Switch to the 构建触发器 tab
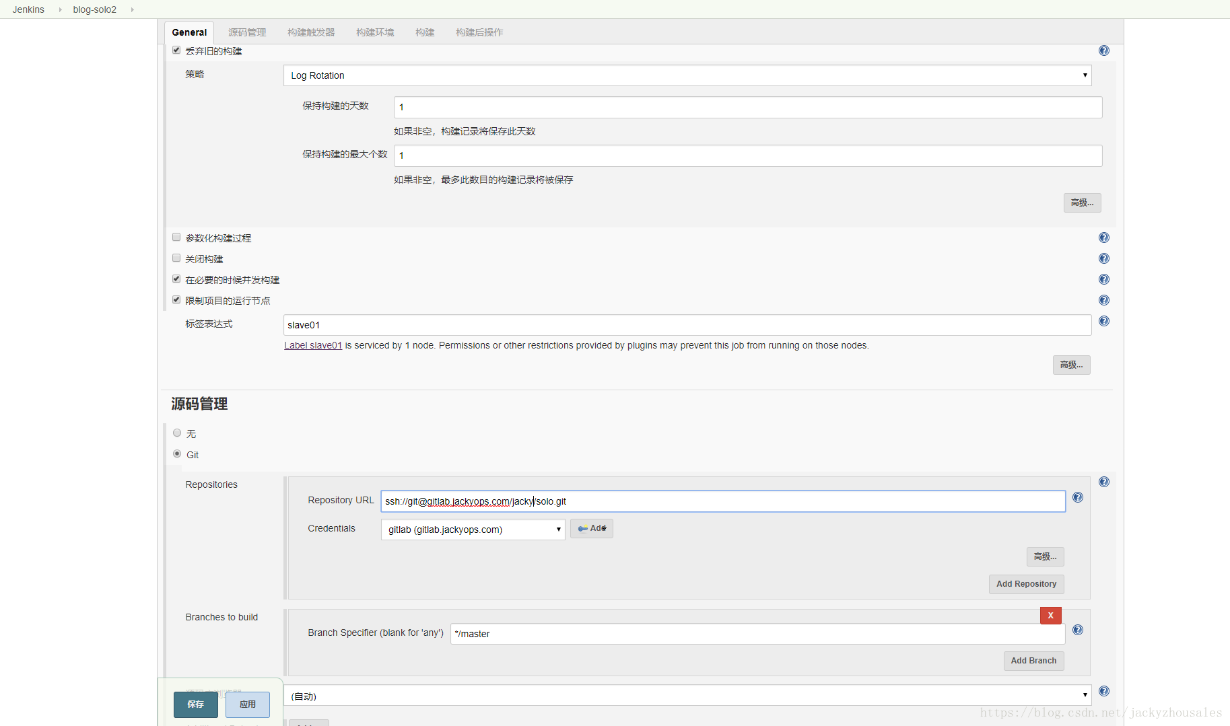The width and height of the screenshot is (1230, 726). 311,32
